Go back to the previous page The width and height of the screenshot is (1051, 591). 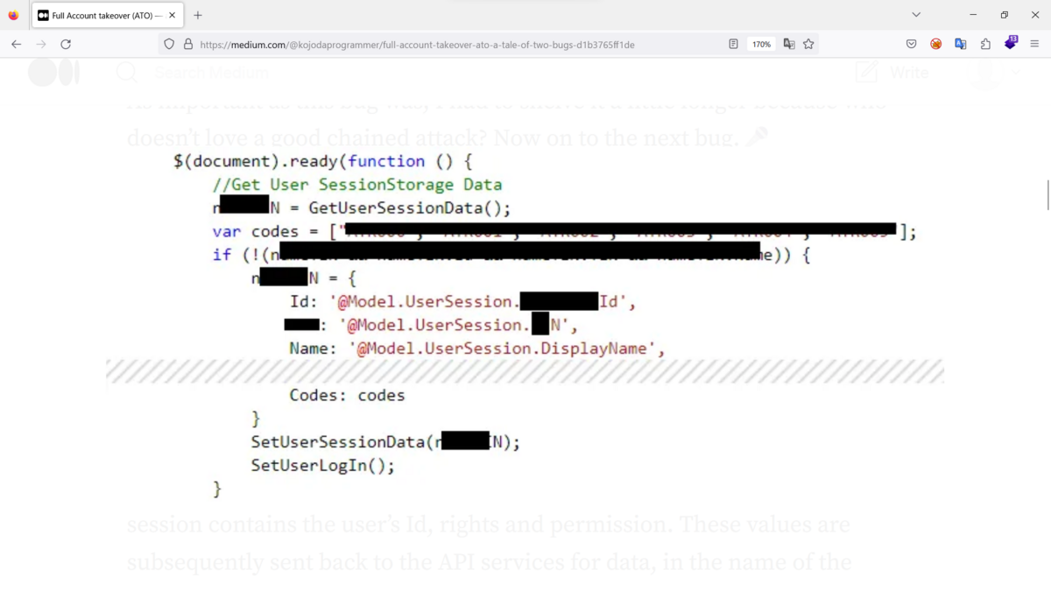tap(16, 44)
